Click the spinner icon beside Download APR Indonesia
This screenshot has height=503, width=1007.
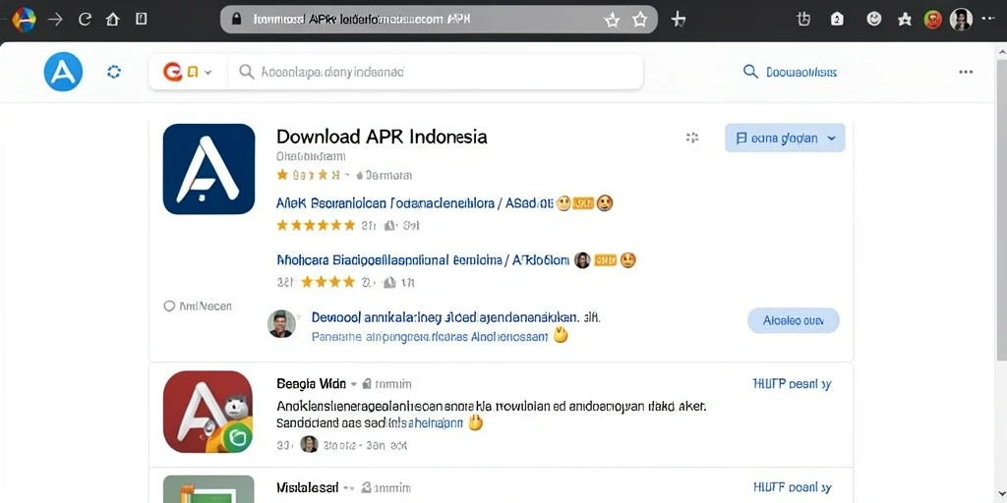coord(691,138)
